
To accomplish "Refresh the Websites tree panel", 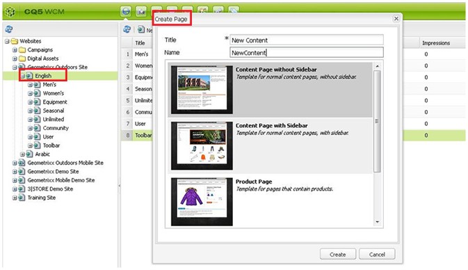I will [x=8, y=29].
